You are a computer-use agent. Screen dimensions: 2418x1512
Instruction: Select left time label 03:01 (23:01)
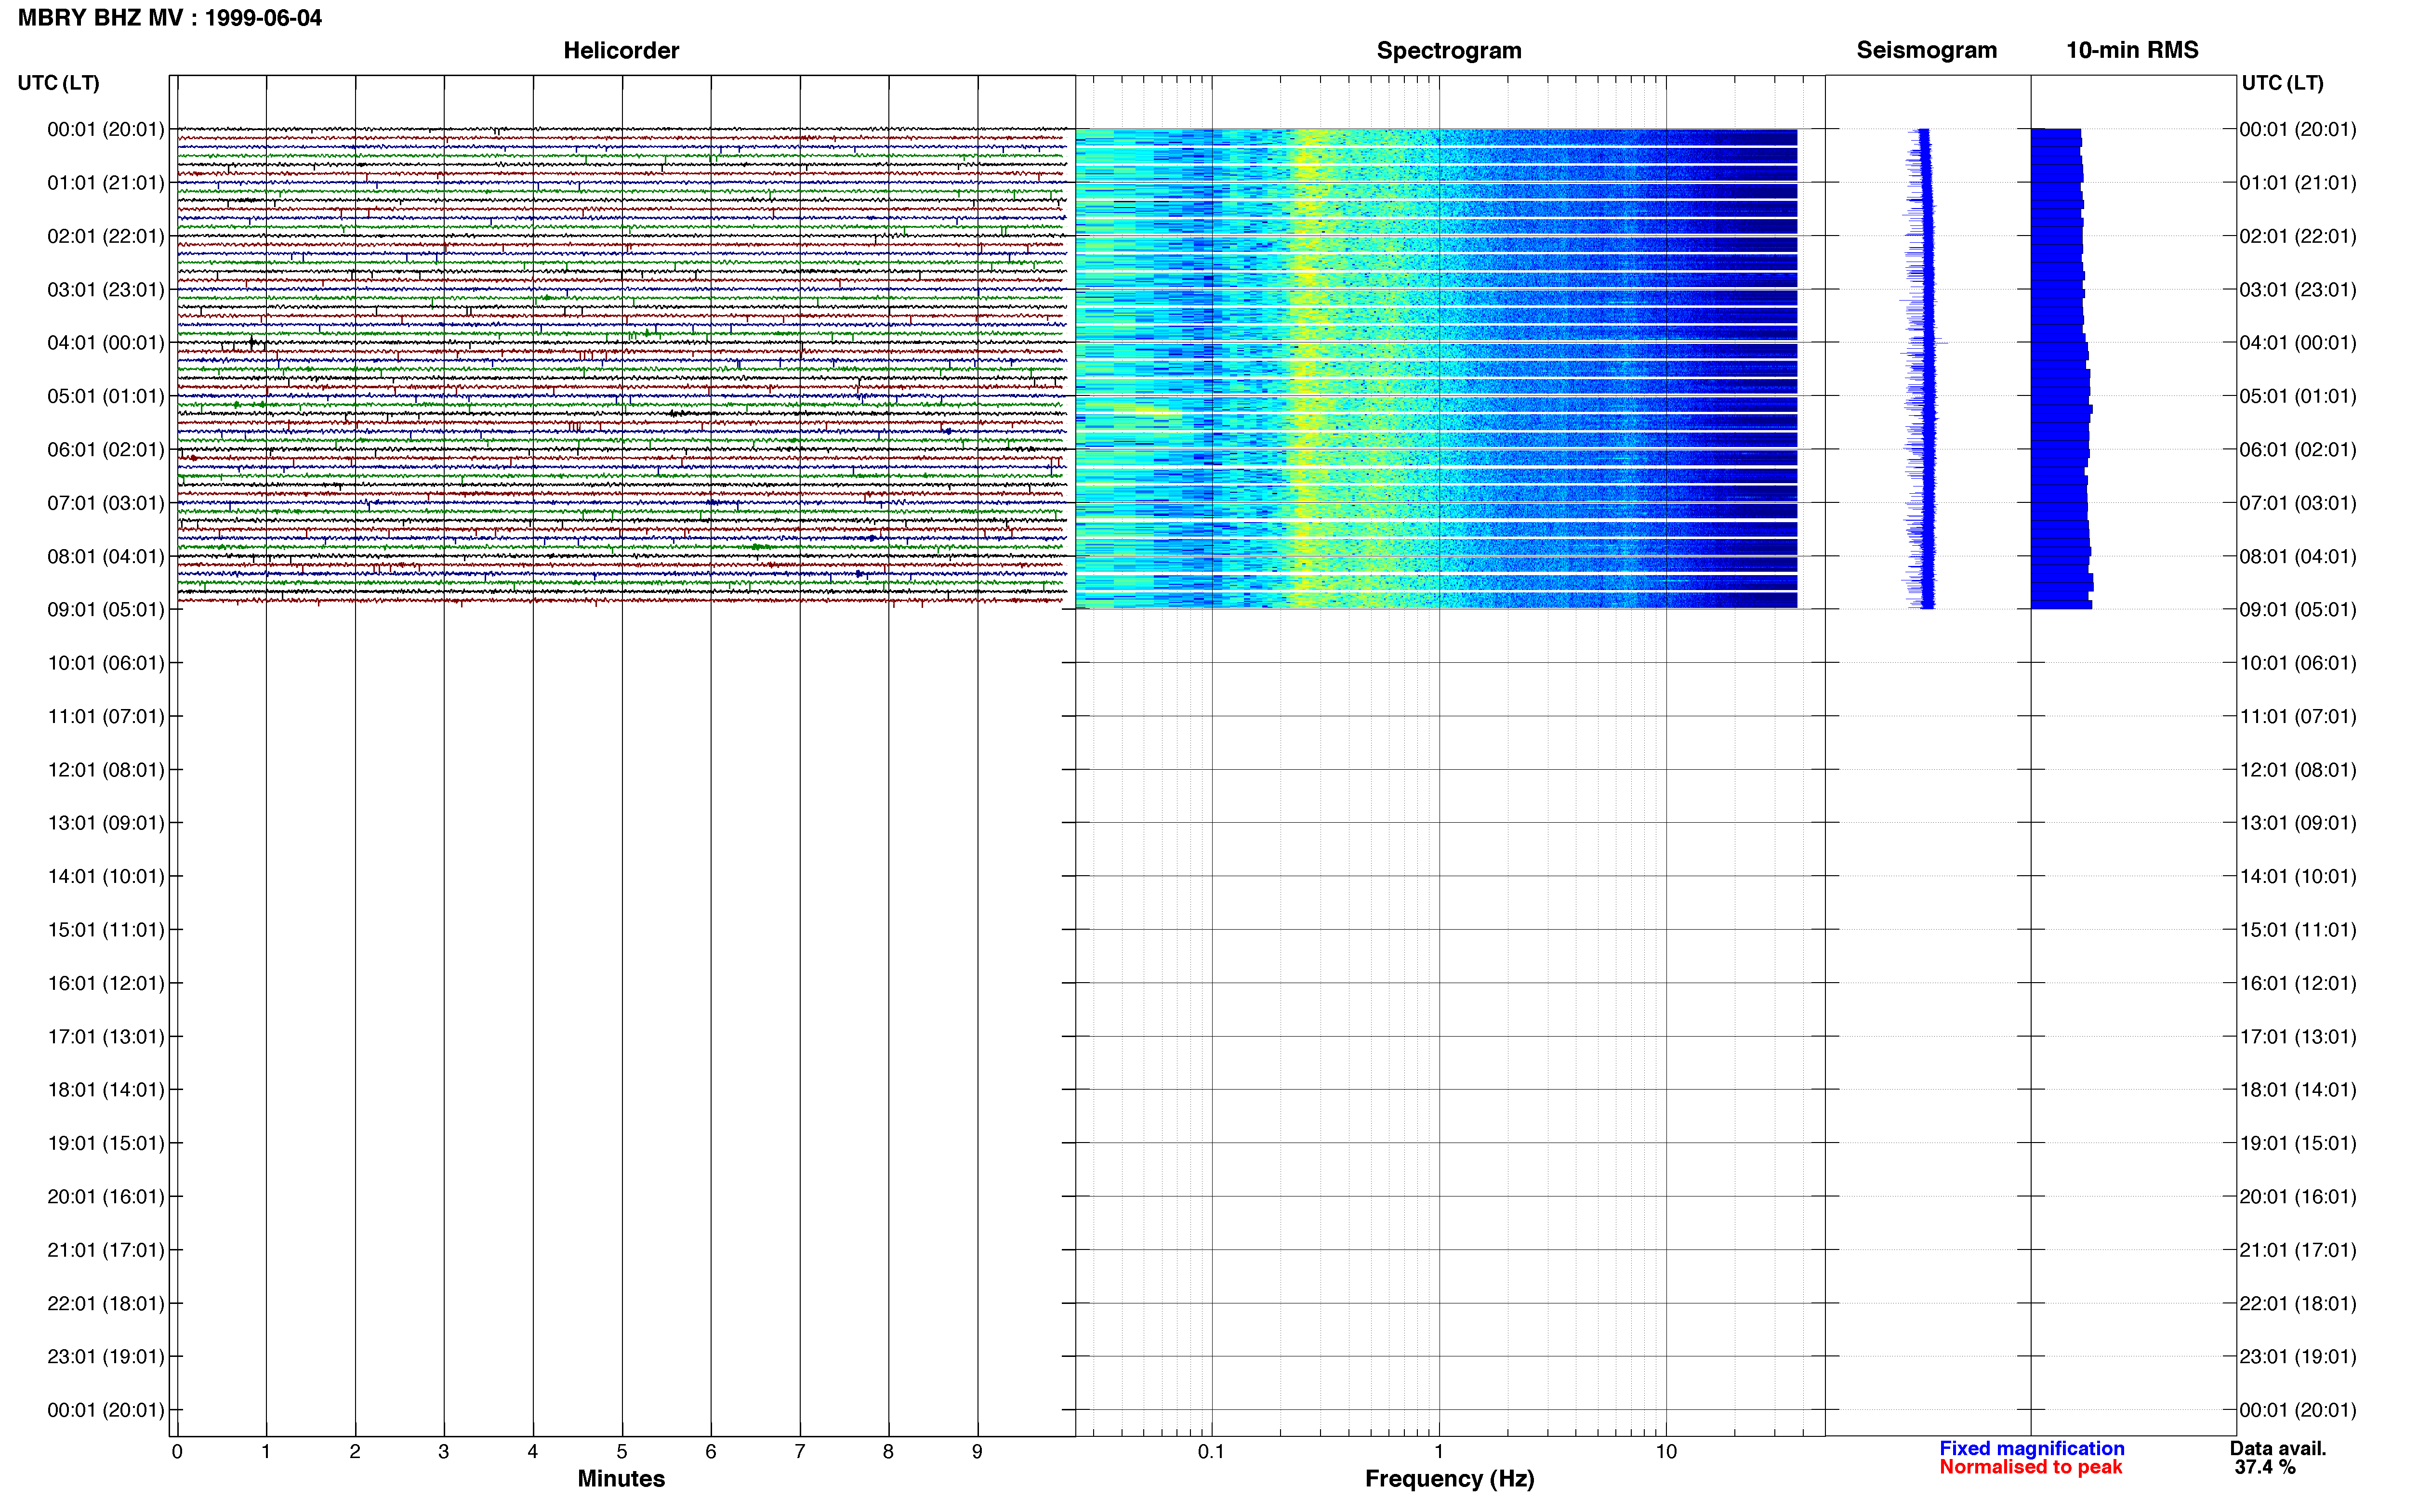[x=106, y=290]
